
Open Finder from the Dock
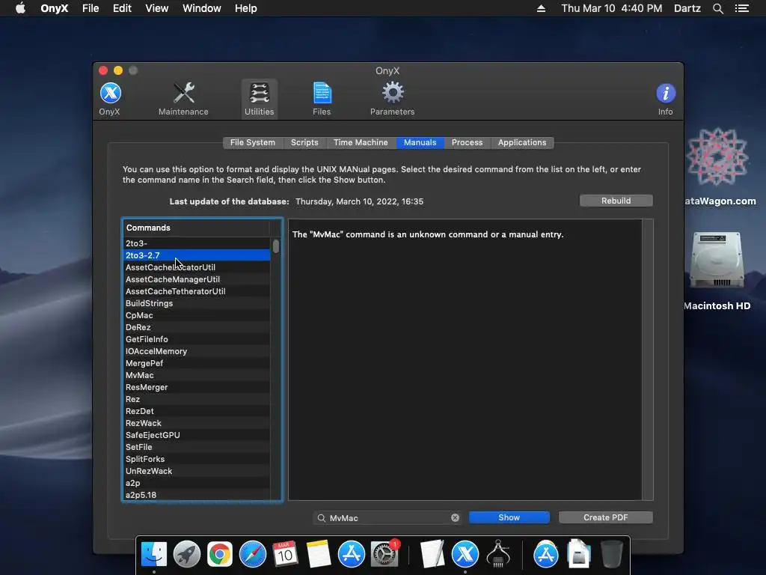(154, 555)
